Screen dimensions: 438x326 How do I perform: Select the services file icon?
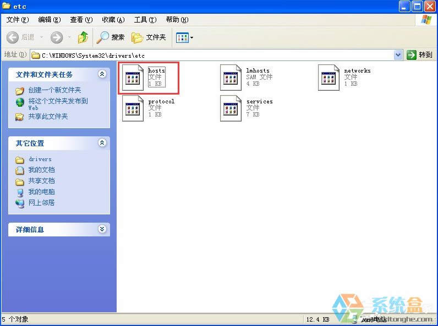[x=231, y=108]
